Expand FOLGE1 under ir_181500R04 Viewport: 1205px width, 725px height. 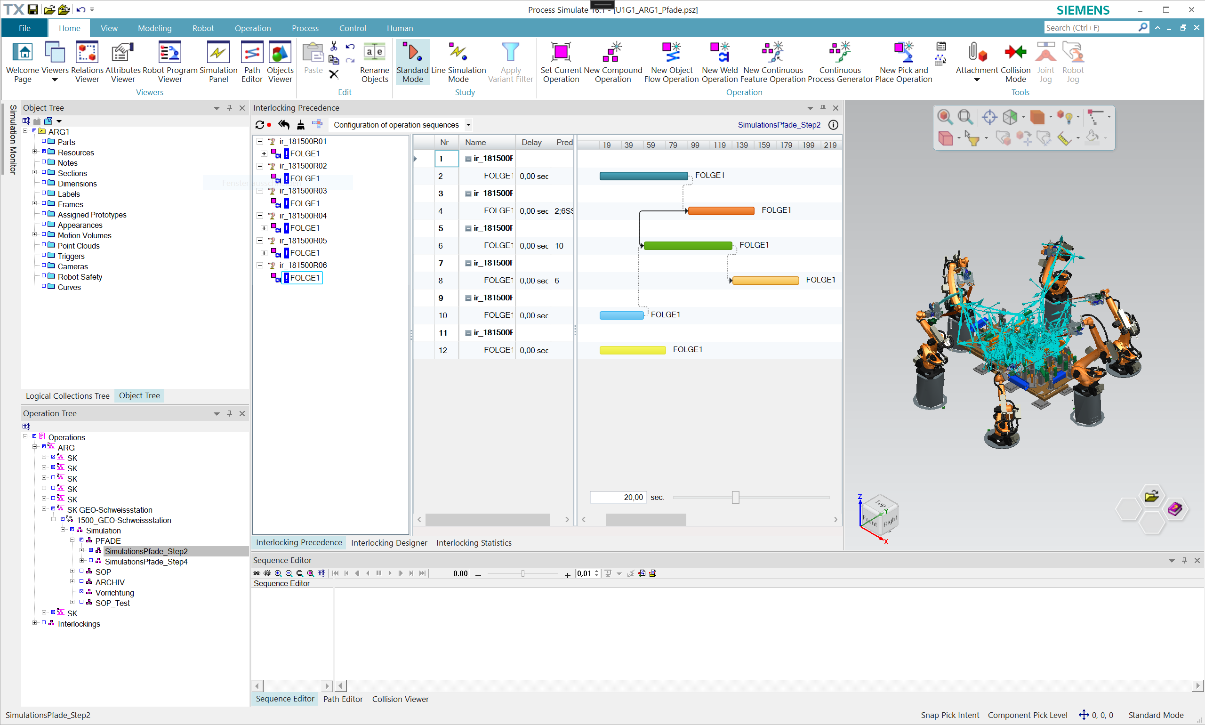tap(264, 228)
